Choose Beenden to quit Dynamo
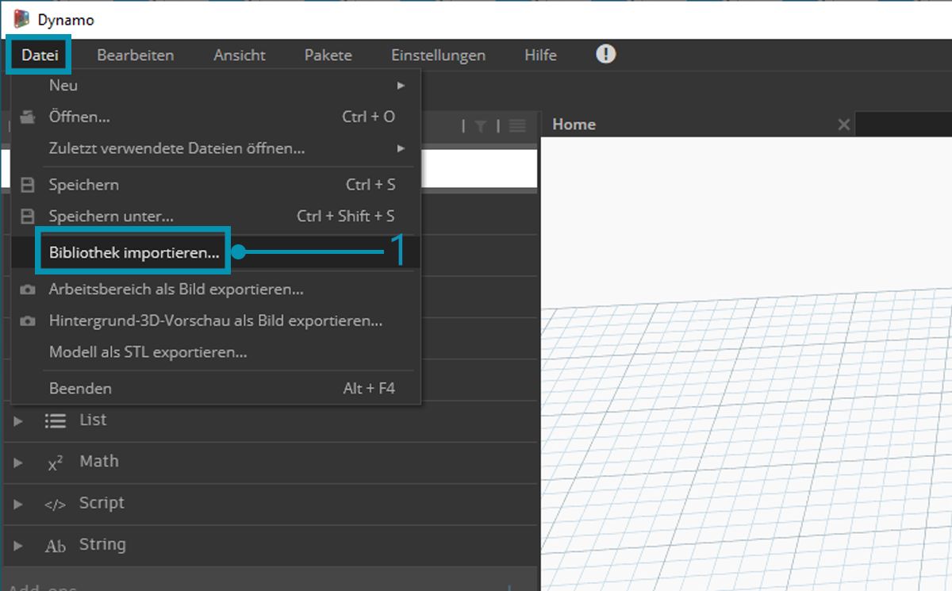The height and width of the screenshot is (591, 952). click(x=216, y=389)
